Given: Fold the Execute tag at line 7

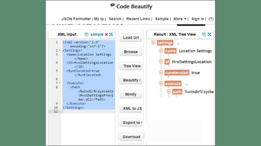Looking at the screenshot, I should (59, 83).
